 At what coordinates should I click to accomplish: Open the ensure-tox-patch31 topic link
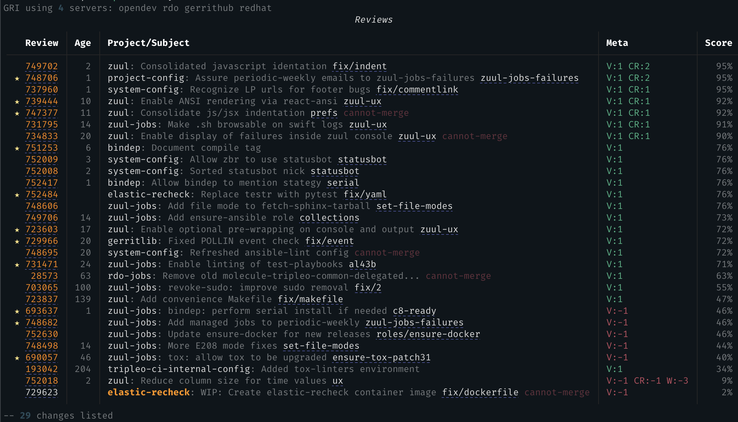[381, 357]
